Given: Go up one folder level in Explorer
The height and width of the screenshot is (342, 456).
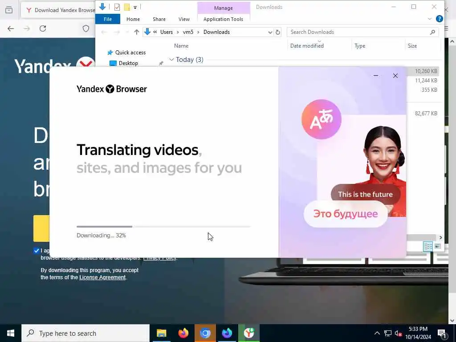Looking at the screenshot, I should point(136,32).
